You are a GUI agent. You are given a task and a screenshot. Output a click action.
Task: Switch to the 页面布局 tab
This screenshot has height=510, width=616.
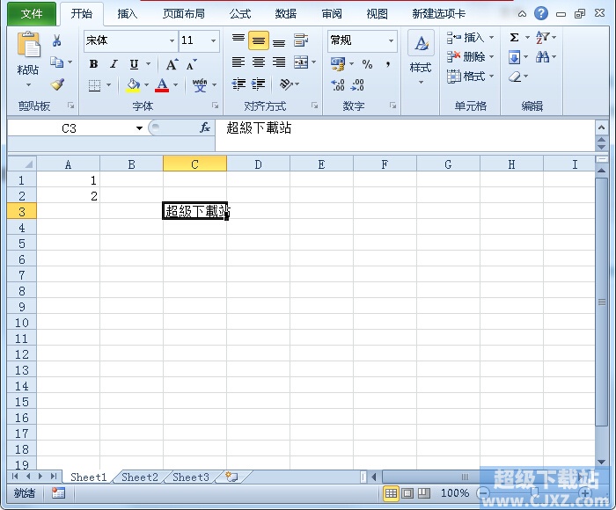[x=184, y=14]
